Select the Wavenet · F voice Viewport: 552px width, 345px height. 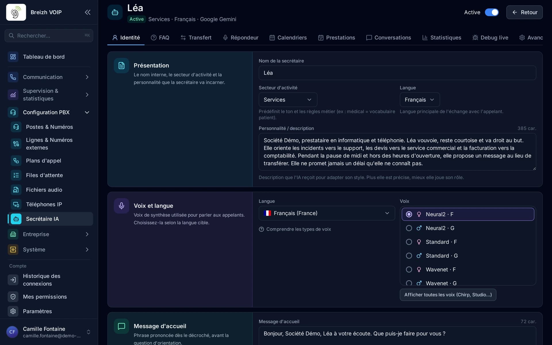[468, 269]
